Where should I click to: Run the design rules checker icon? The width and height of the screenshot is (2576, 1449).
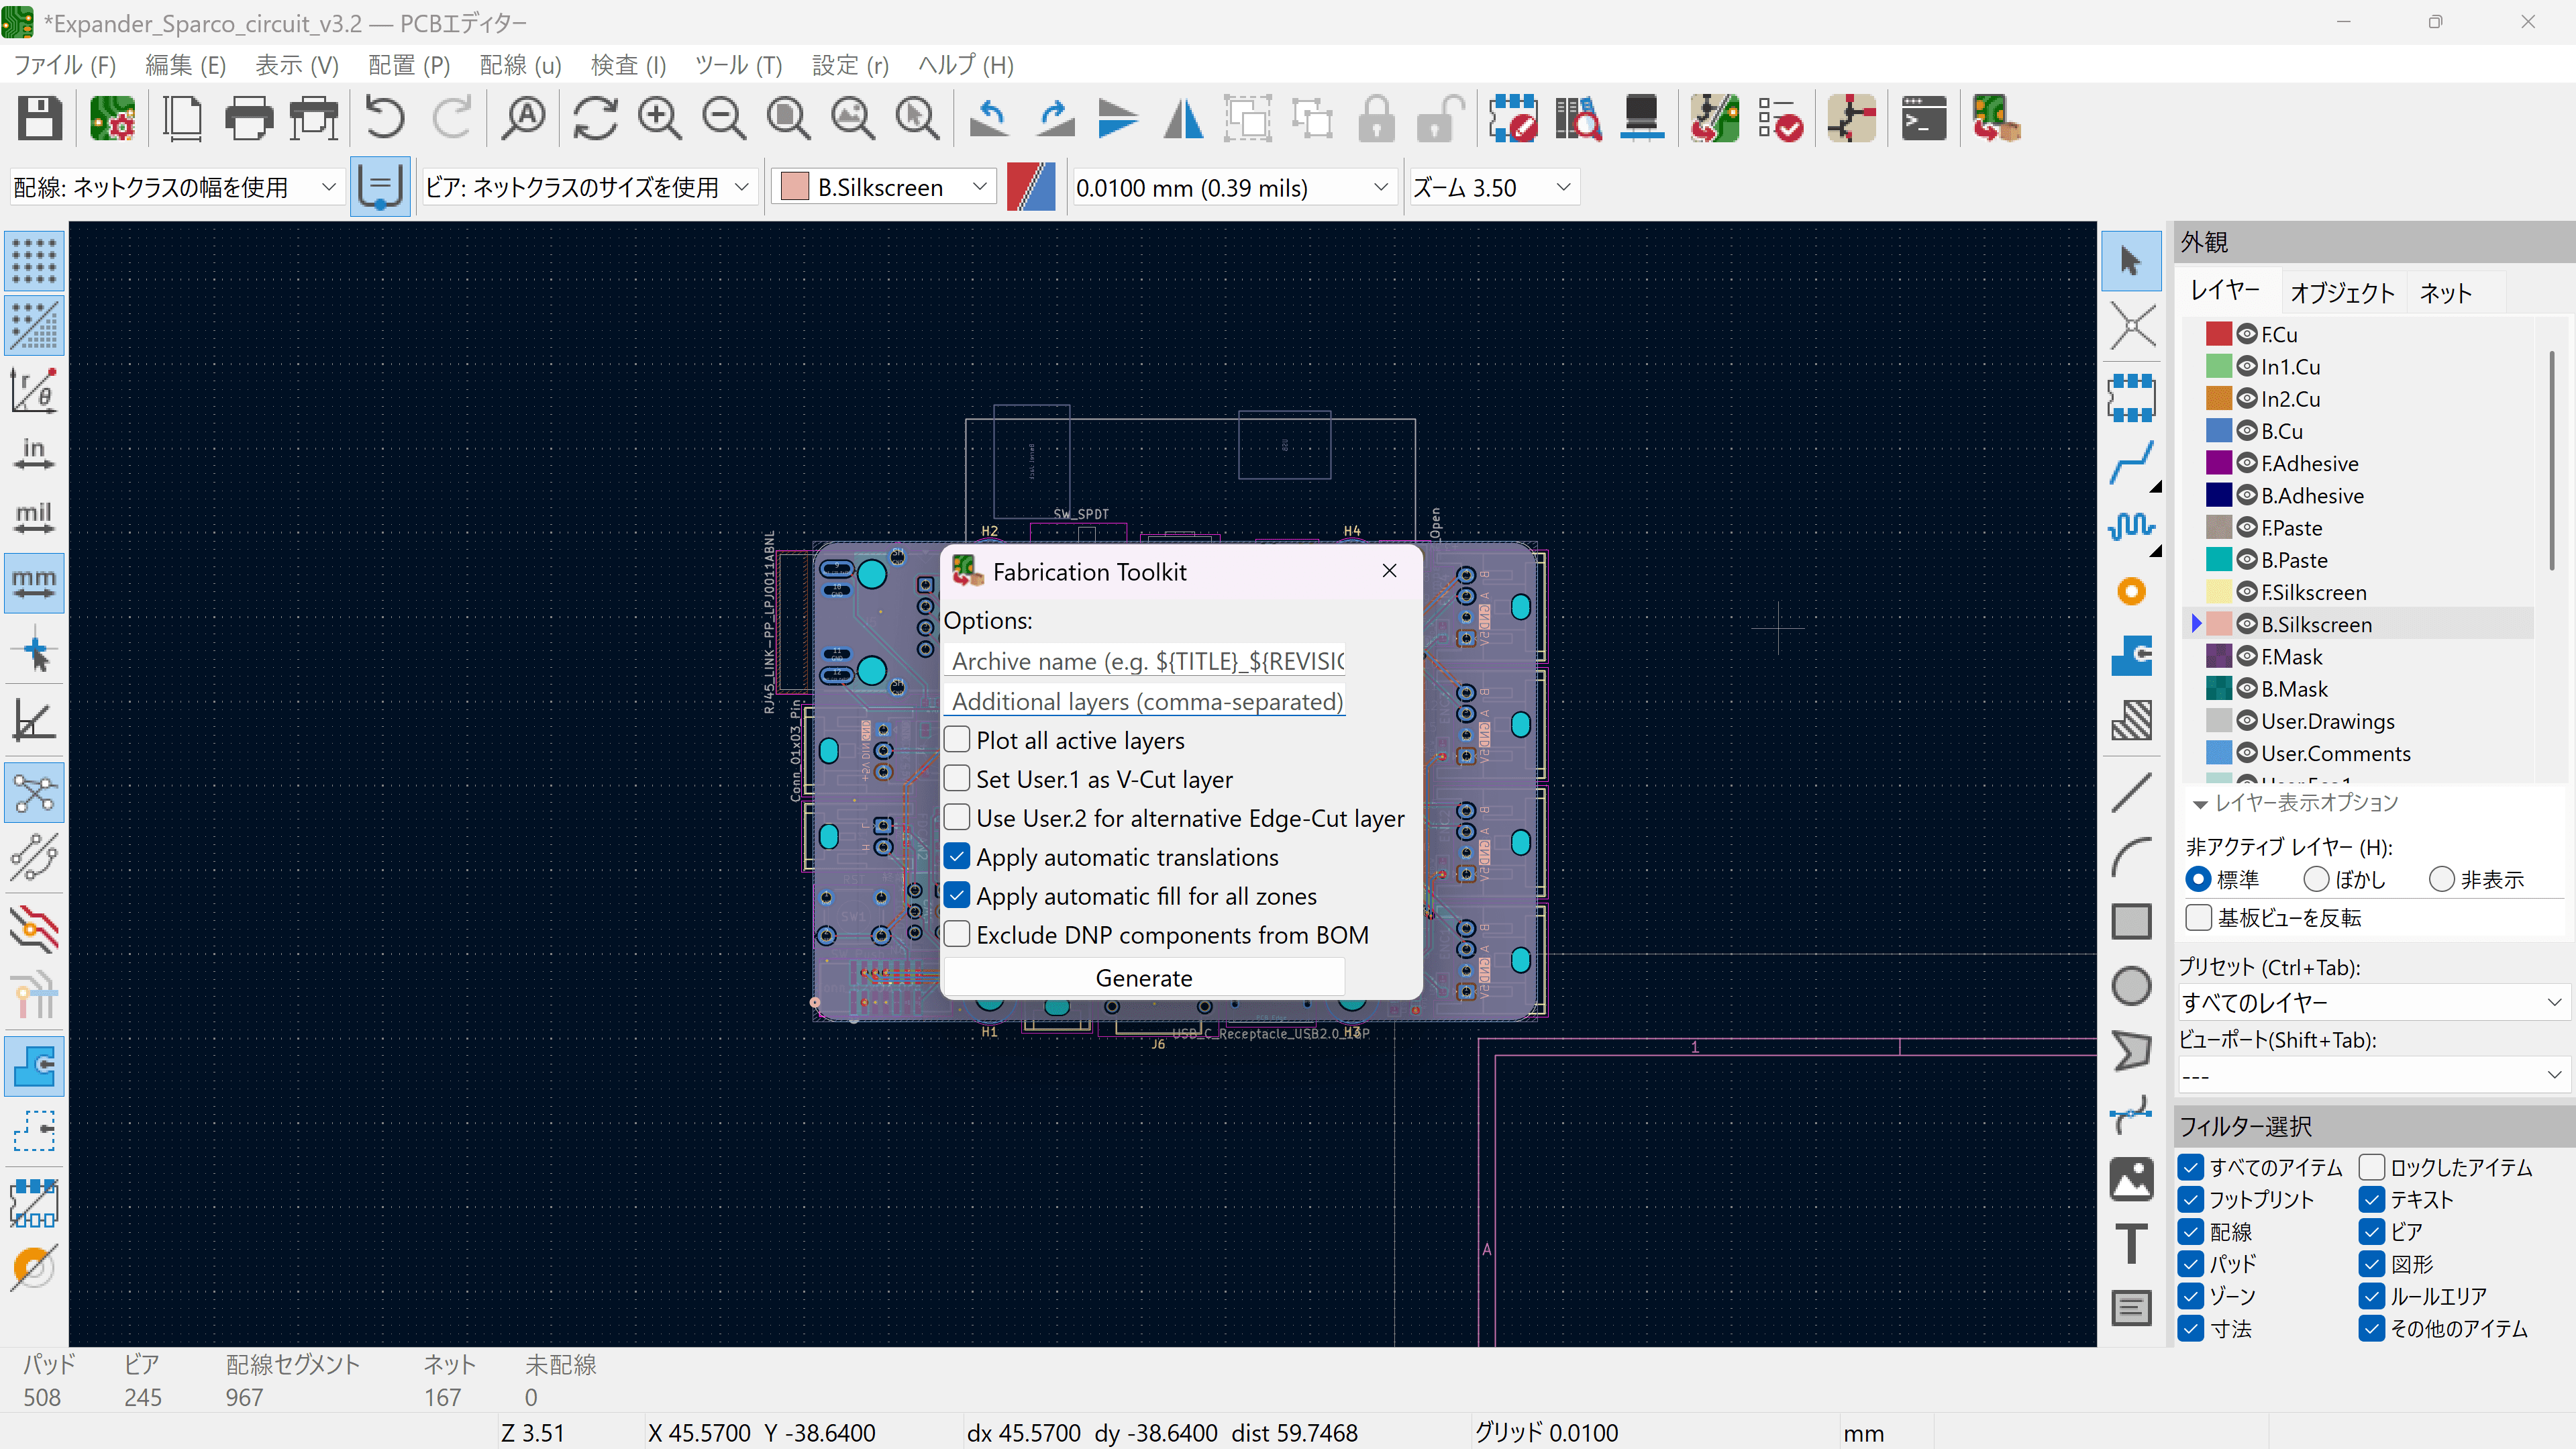coord(1780,119)
